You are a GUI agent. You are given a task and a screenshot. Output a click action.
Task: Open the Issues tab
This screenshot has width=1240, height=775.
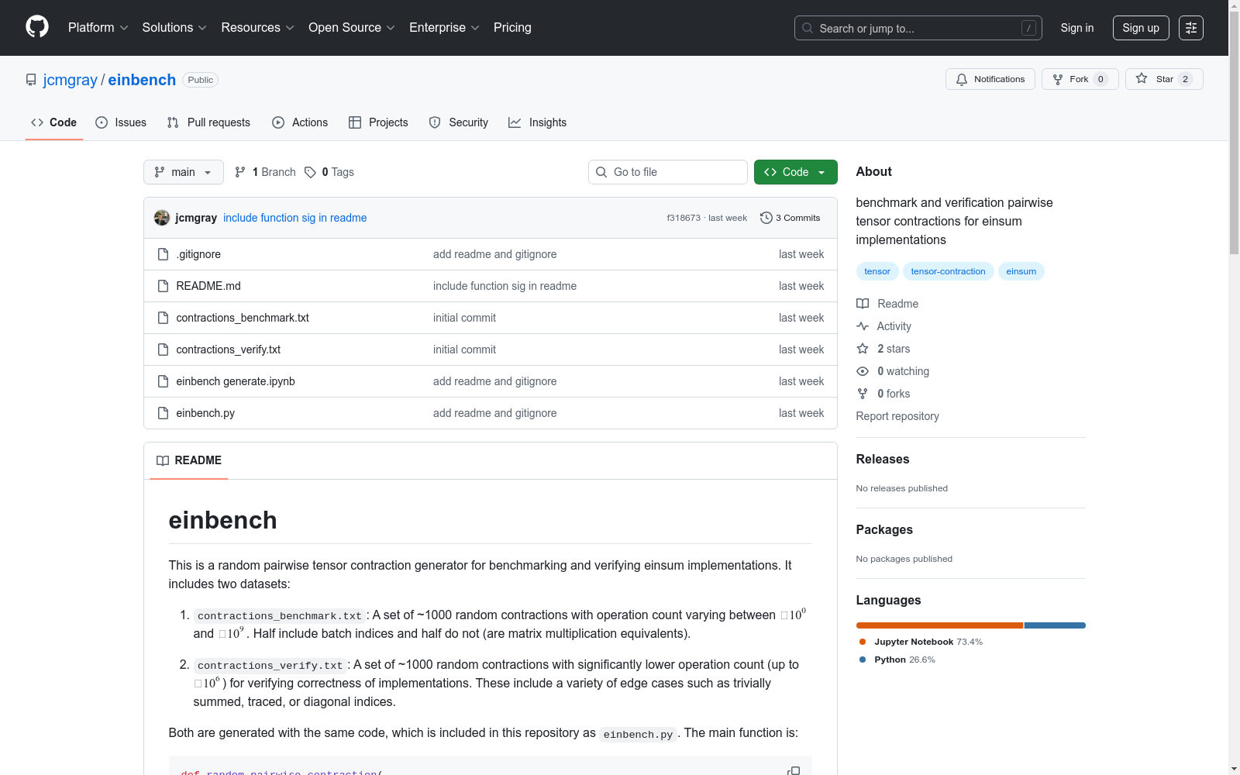pyautogui.click(x=121, y=122)
